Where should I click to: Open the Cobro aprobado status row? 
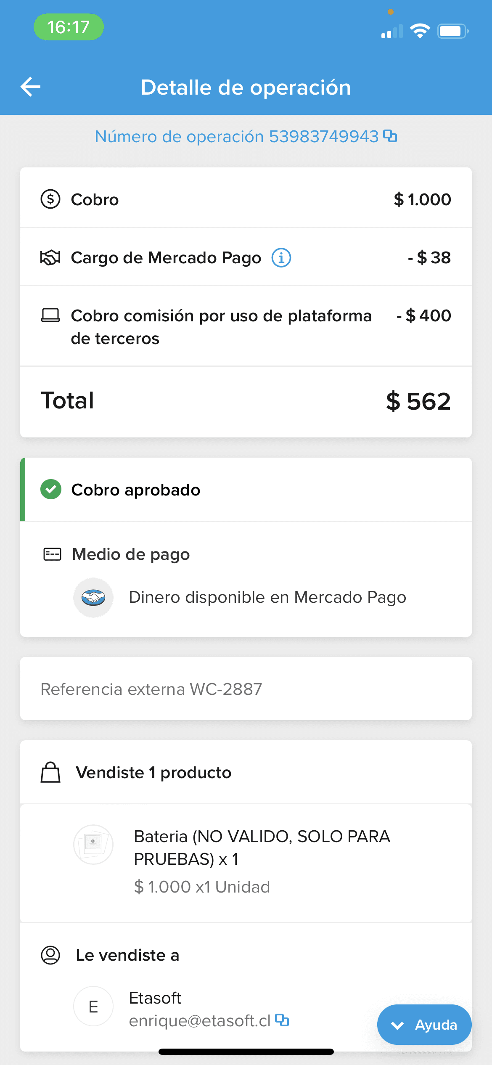[246, 490]
